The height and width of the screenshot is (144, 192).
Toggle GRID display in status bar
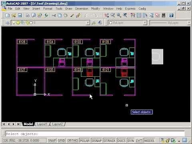(62, 140)
